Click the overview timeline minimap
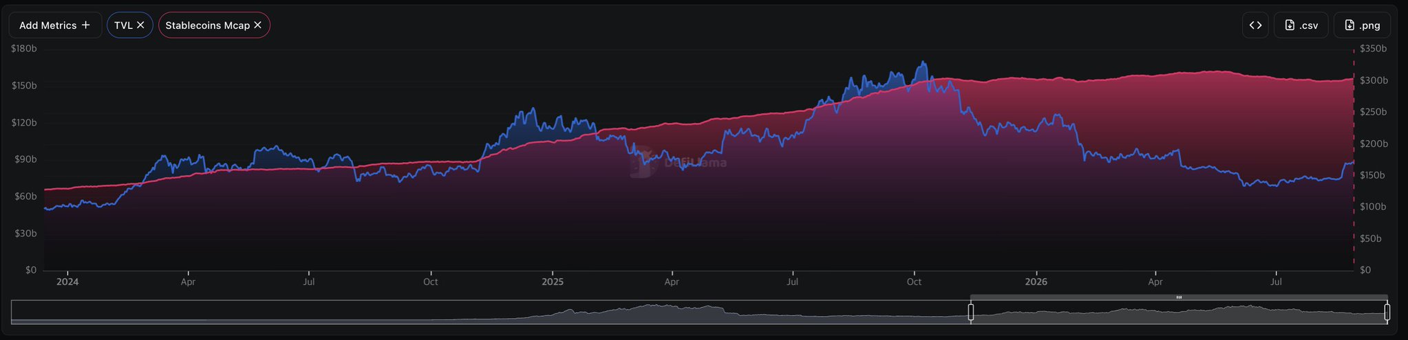This screenshot has height=340, width=1408. pos(699,312)
